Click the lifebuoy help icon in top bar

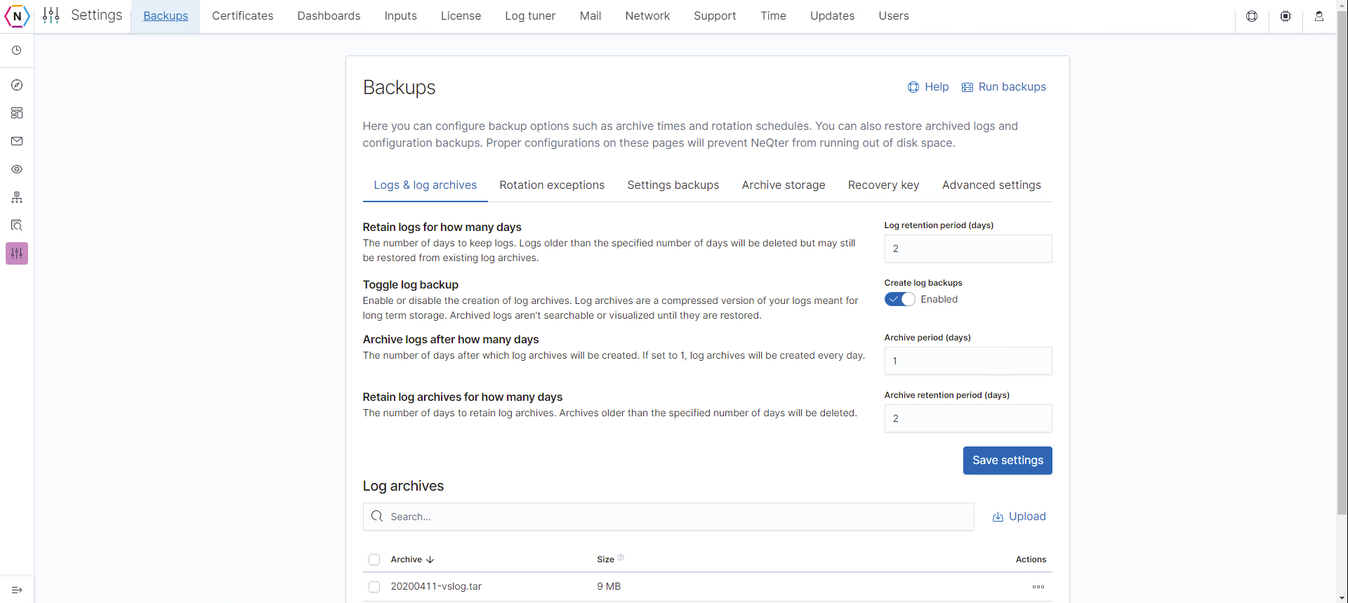[1252, 16]
